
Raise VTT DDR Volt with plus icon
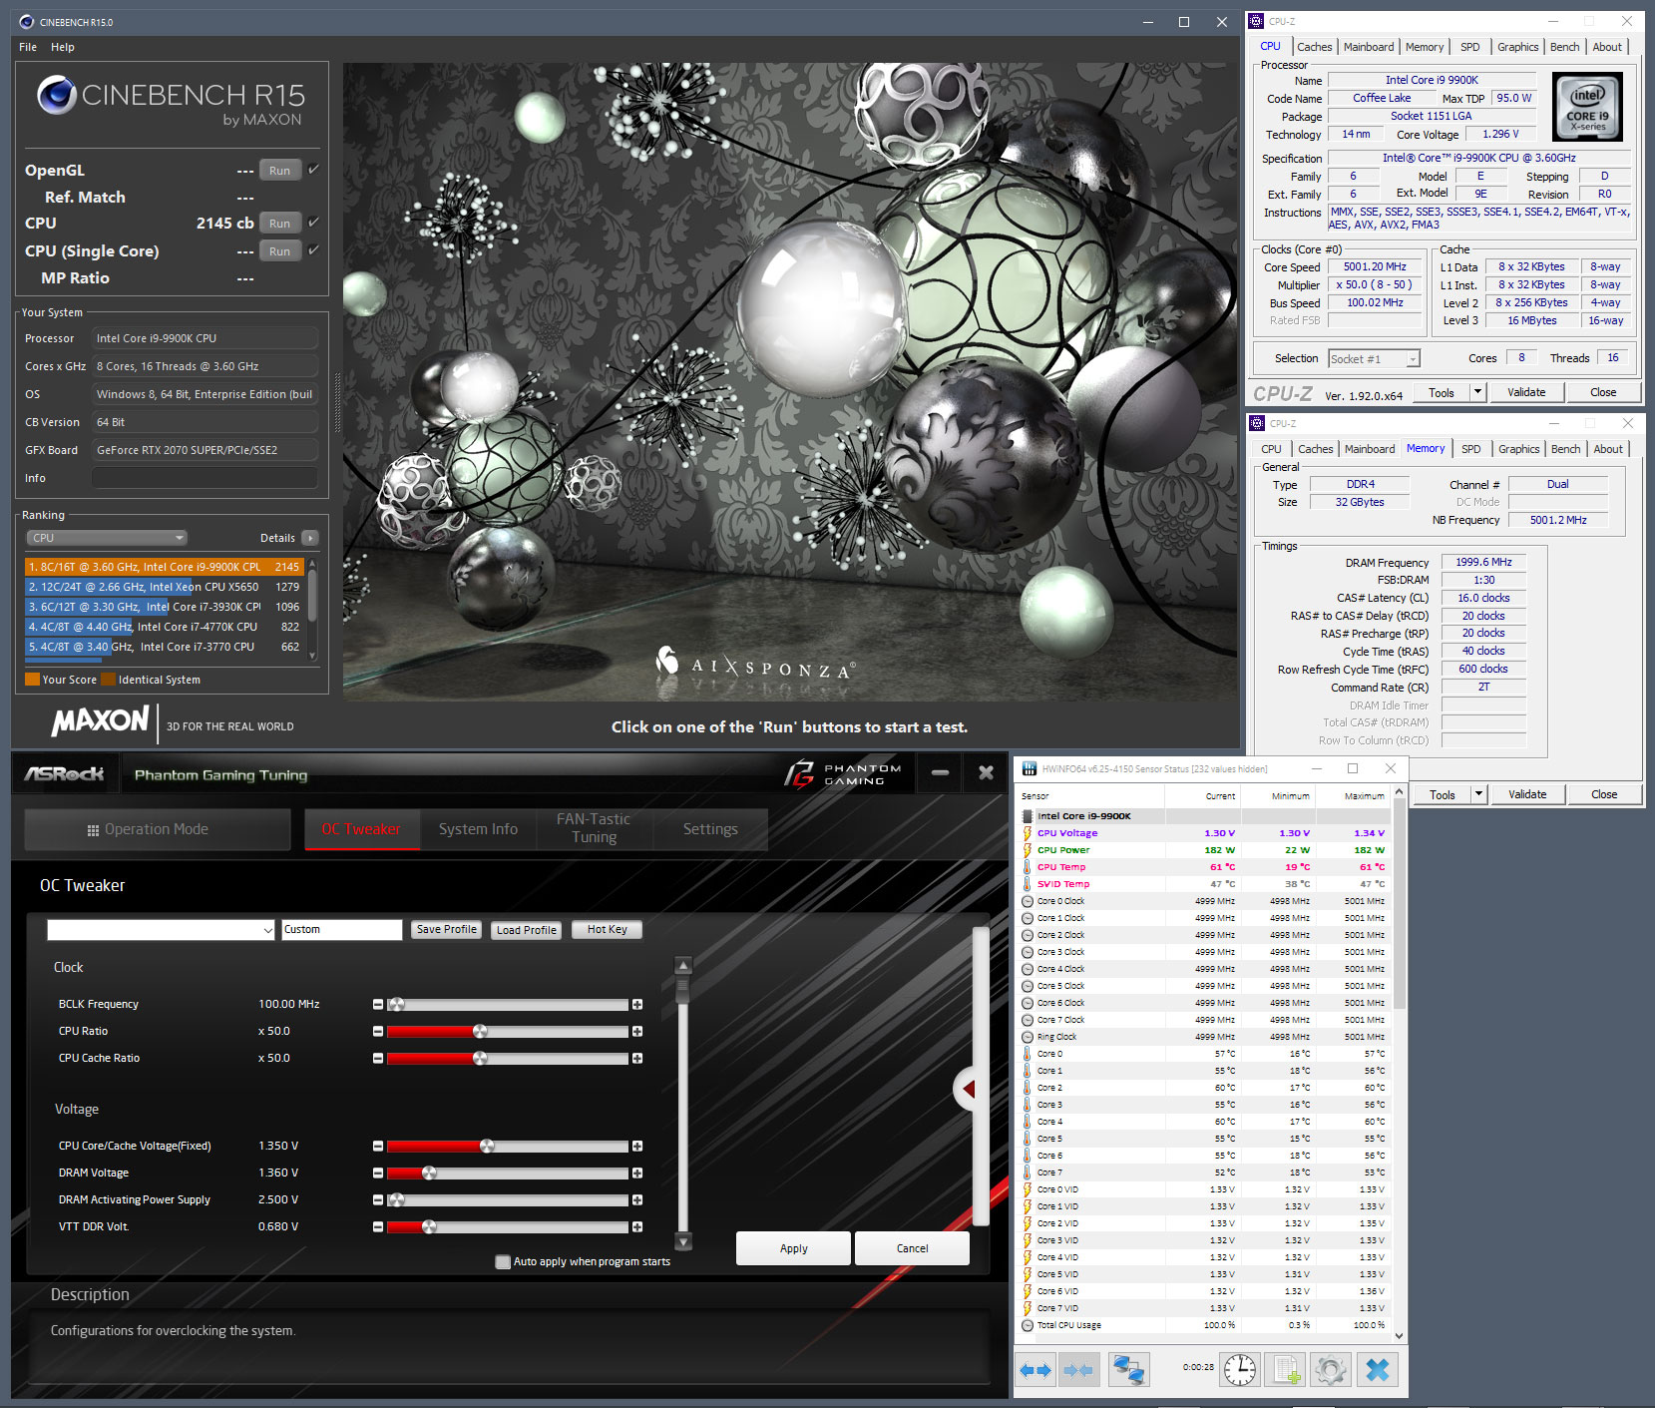(x=637, y=1226)
